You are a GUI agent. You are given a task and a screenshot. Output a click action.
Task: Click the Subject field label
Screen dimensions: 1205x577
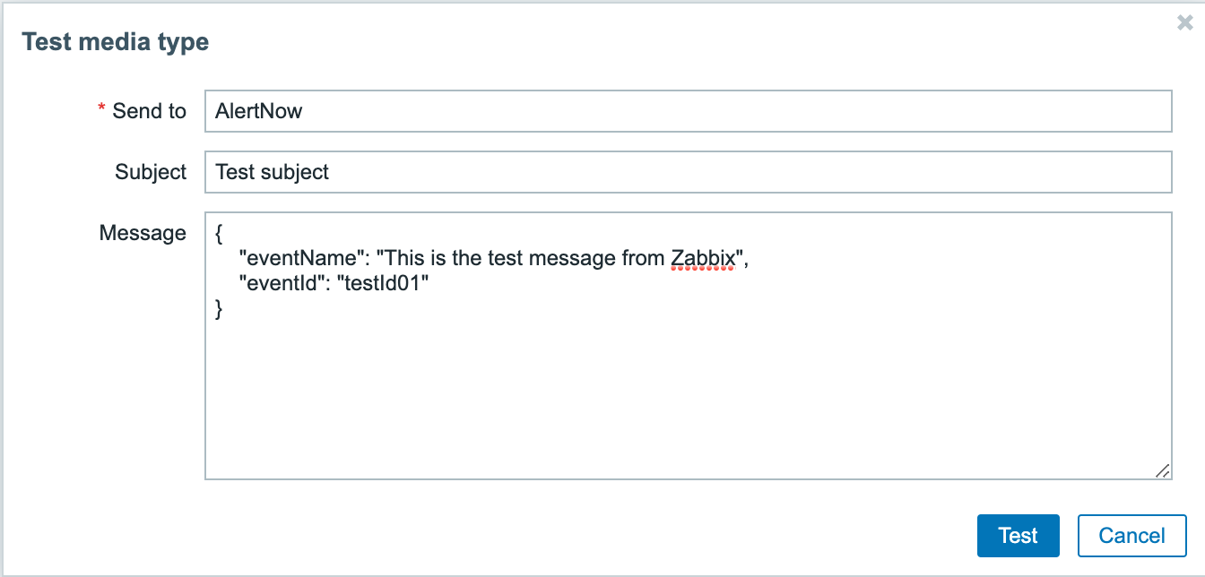coord(151,172)
